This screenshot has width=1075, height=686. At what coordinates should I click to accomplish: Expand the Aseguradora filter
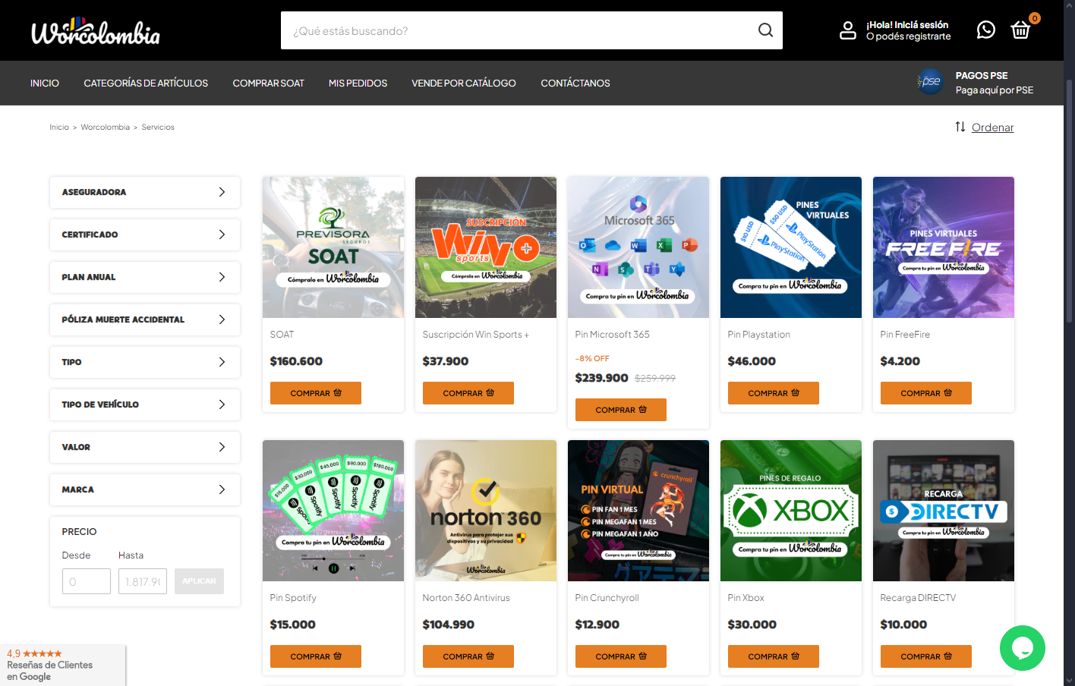tap(144, 192)
